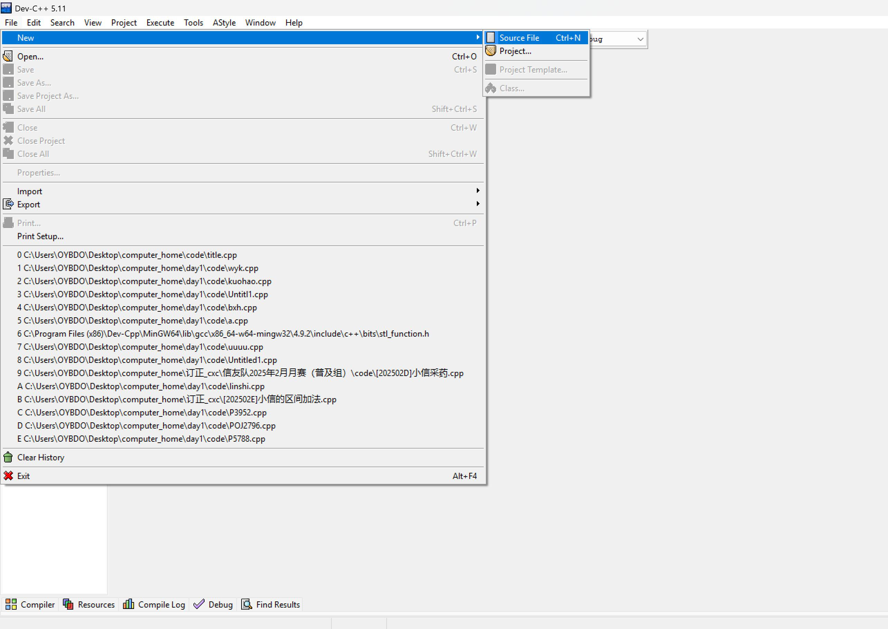Click the red Exit X icon
The image size is (888, 629).
click(8, 476)
